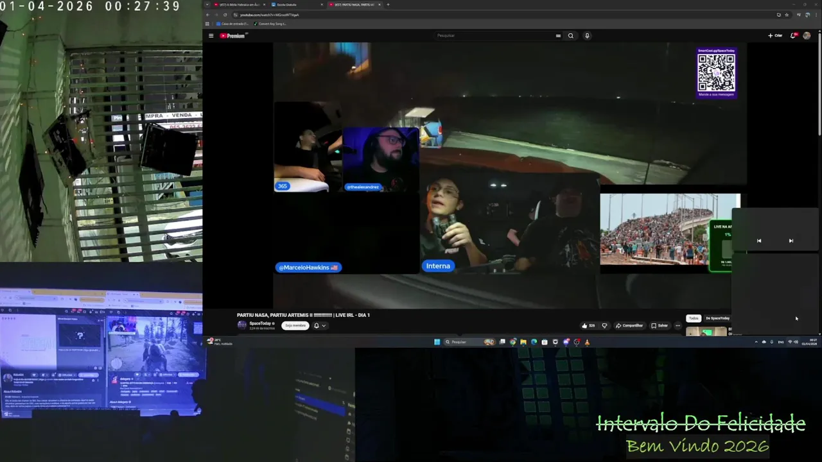822x462 pixels.
Task: Click the YouTube search magnifier button
Action: click(570, 36)
